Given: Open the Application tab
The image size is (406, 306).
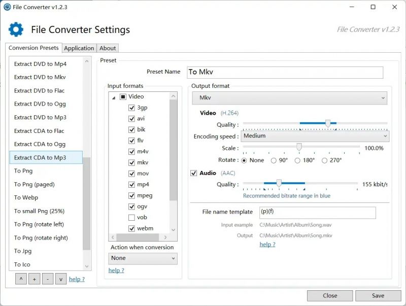Looking at the screenshot, I should pyautogui.click(x=79, y=48).
